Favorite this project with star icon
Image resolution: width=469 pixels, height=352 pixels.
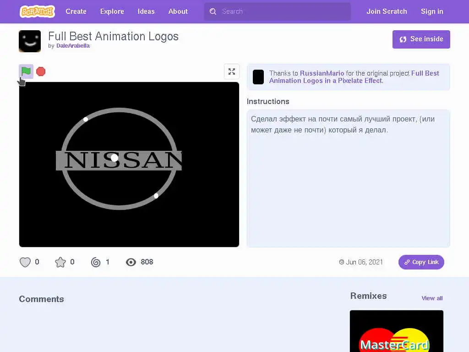tap(60, 262)
